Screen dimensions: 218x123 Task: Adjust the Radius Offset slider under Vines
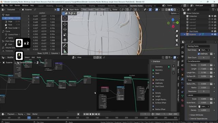tap(204, 84)
